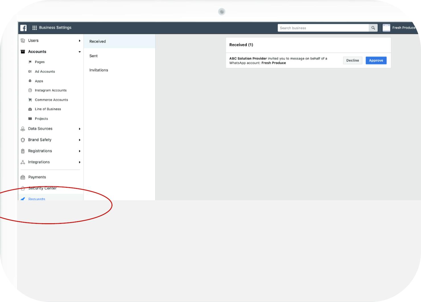Screen dimensions: 421x302
Task: Click the Registrations clipboard icon
Action: 23,151
